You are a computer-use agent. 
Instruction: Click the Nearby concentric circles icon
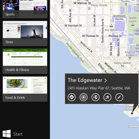coord(84,97)
